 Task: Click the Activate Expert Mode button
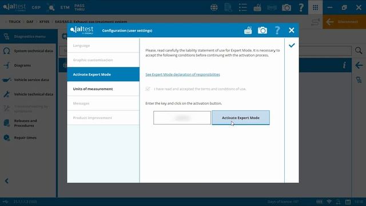click(241, 118)
